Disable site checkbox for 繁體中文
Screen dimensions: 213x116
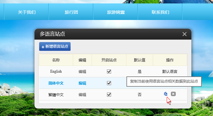[109, 94]
